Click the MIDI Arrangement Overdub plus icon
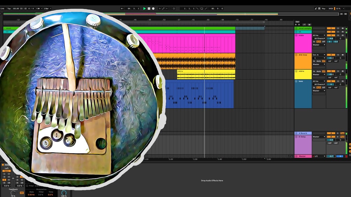The width and height of the screenshot is (351, 197). [160, 8]
